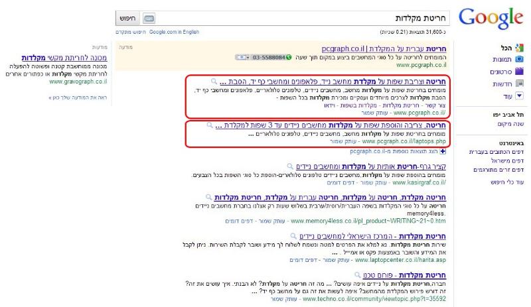Screen dimensions: 531x307
Task: Click the Google logo
Action: click(491, 19)
